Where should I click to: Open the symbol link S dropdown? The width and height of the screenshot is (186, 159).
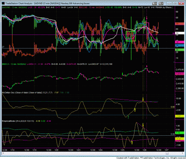[x=155, y=3]
